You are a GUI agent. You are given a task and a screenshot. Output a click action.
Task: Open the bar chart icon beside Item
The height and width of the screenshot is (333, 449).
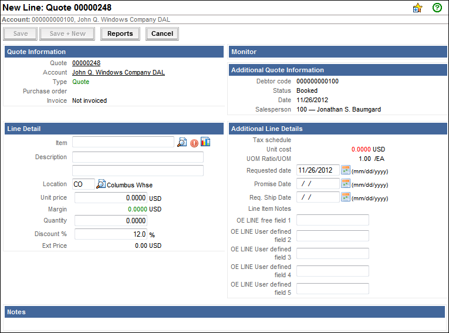pos(205,142)
